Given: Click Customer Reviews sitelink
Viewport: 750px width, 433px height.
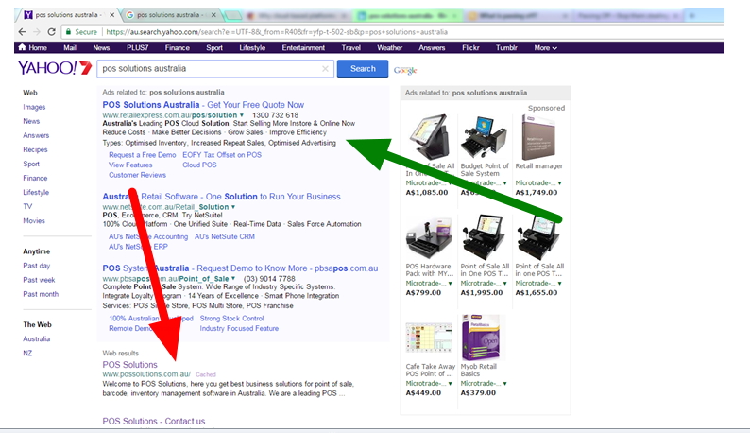Looking at the screenshot, I should [137, 175].
